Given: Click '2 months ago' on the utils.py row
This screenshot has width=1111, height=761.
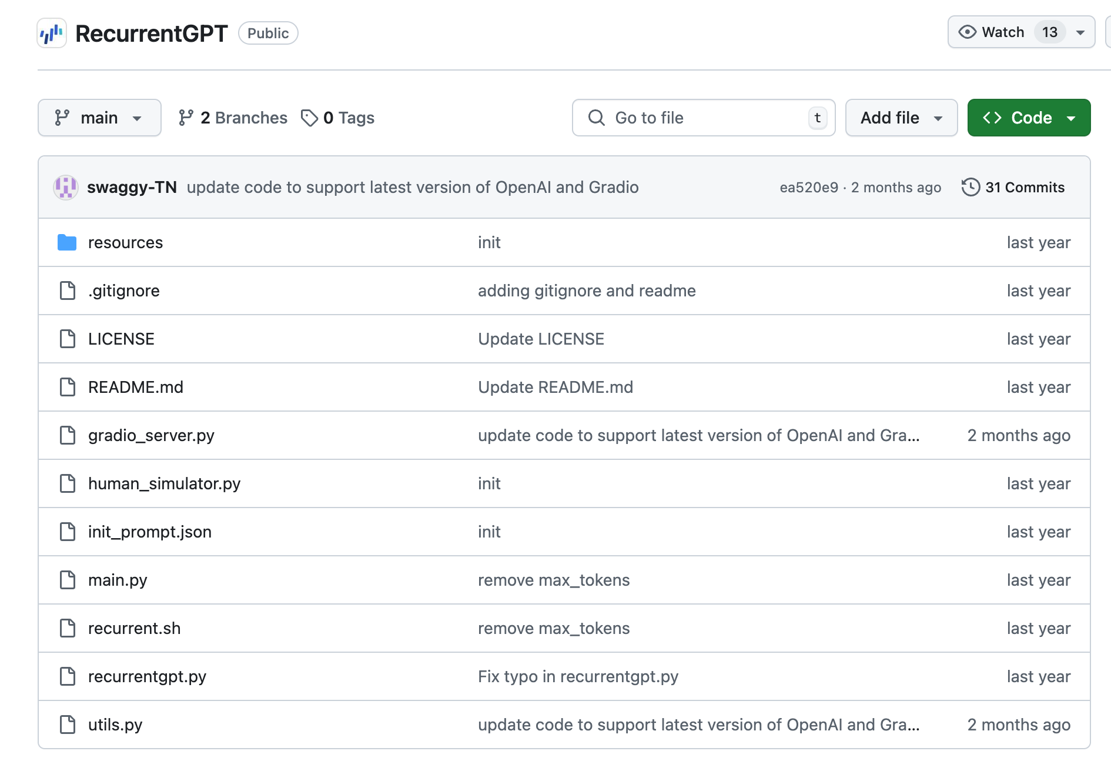Looking at the screenshot, I should [1019, 725].
